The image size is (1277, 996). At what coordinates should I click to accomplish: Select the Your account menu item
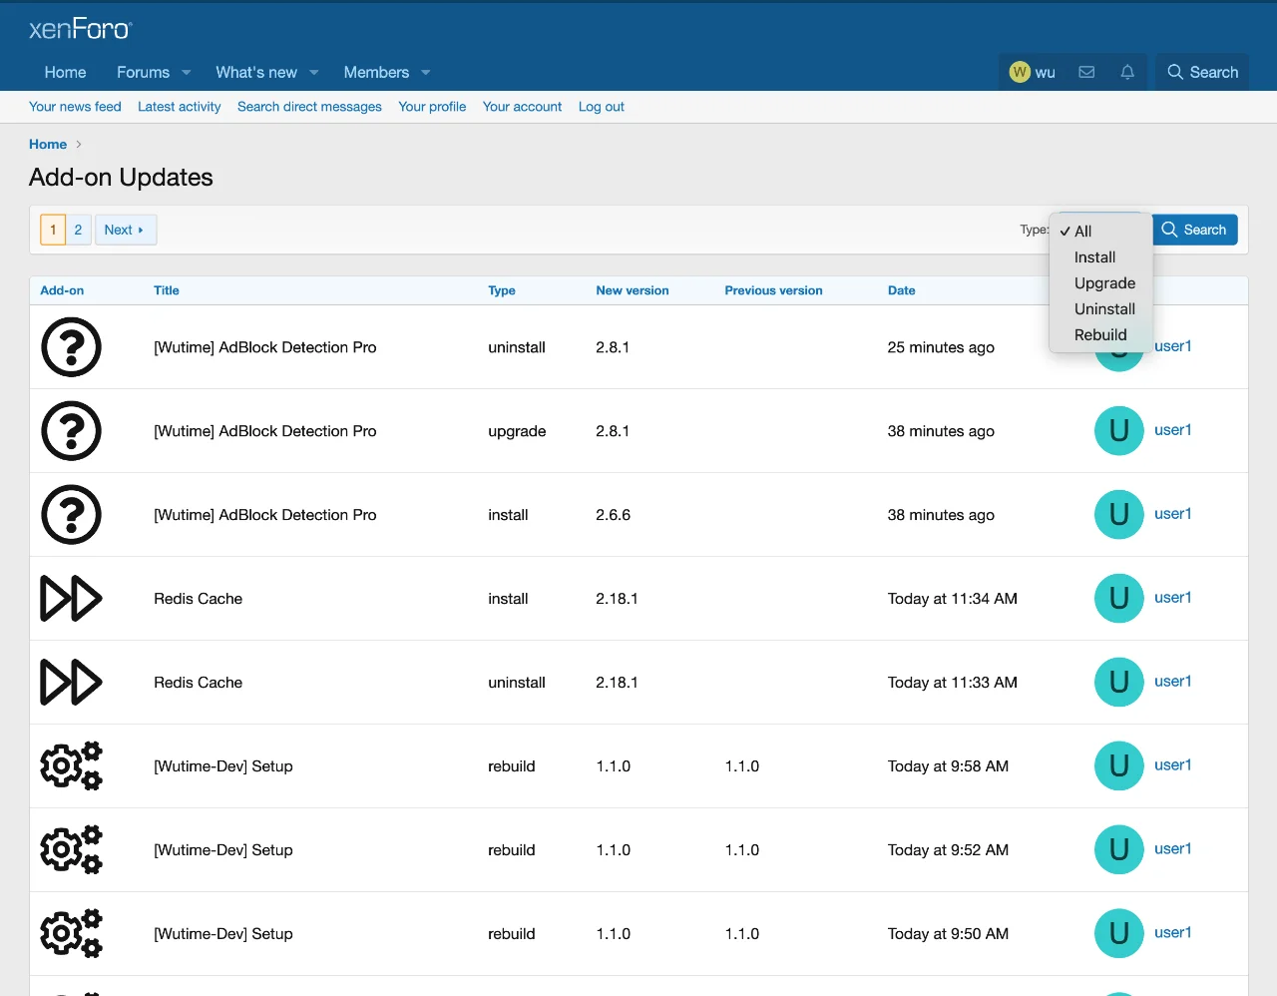[522, 107]
